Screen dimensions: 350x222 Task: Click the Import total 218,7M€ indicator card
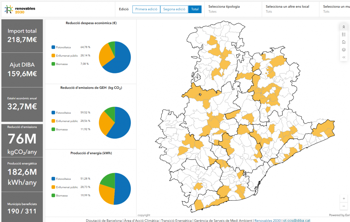coord(22,36)
